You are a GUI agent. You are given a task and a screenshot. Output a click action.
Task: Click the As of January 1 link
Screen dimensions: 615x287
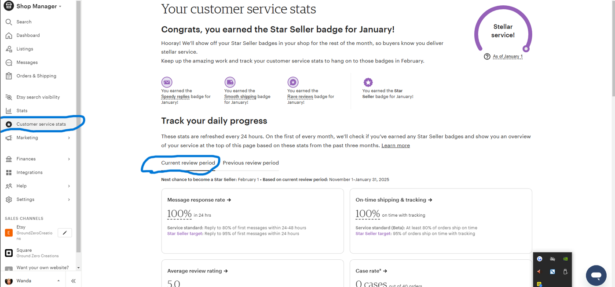508,57
